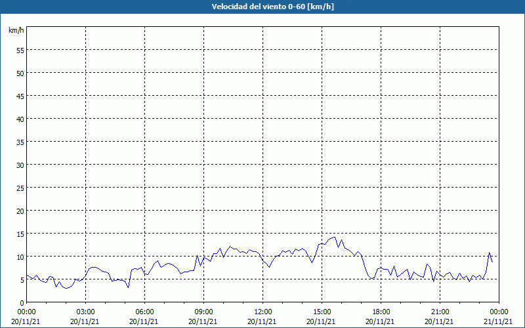Click the y-axis value 30
The width and height of the screenshot is (525, 328).
coord(20,165)
